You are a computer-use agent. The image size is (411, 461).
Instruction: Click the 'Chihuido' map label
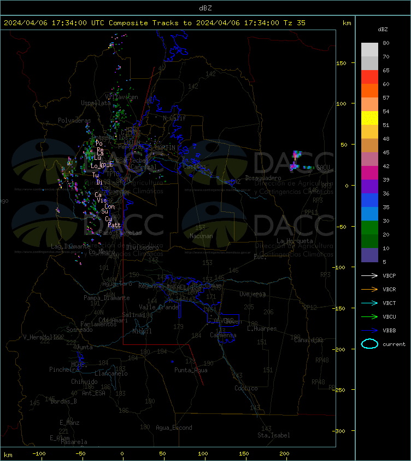(x=84, y=381)
